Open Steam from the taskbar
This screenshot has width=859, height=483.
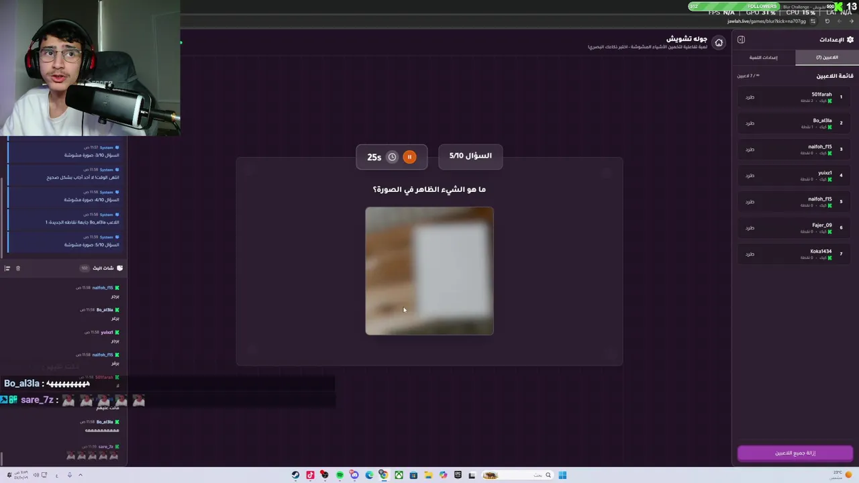point(295,475)
